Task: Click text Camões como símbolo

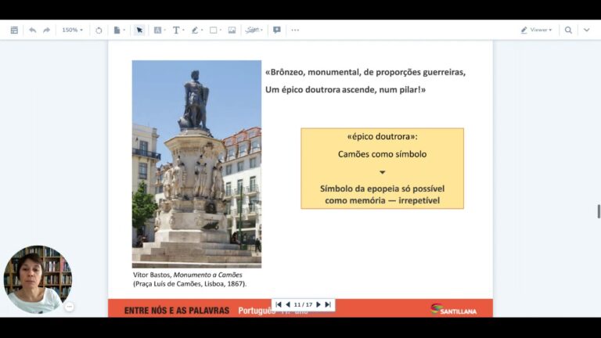Action: 382,154
